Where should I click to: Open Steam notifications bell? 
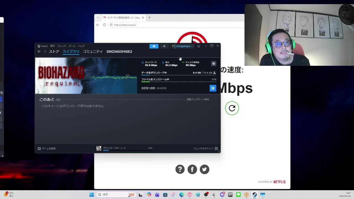pyautogui.click(x=164, y=46)
